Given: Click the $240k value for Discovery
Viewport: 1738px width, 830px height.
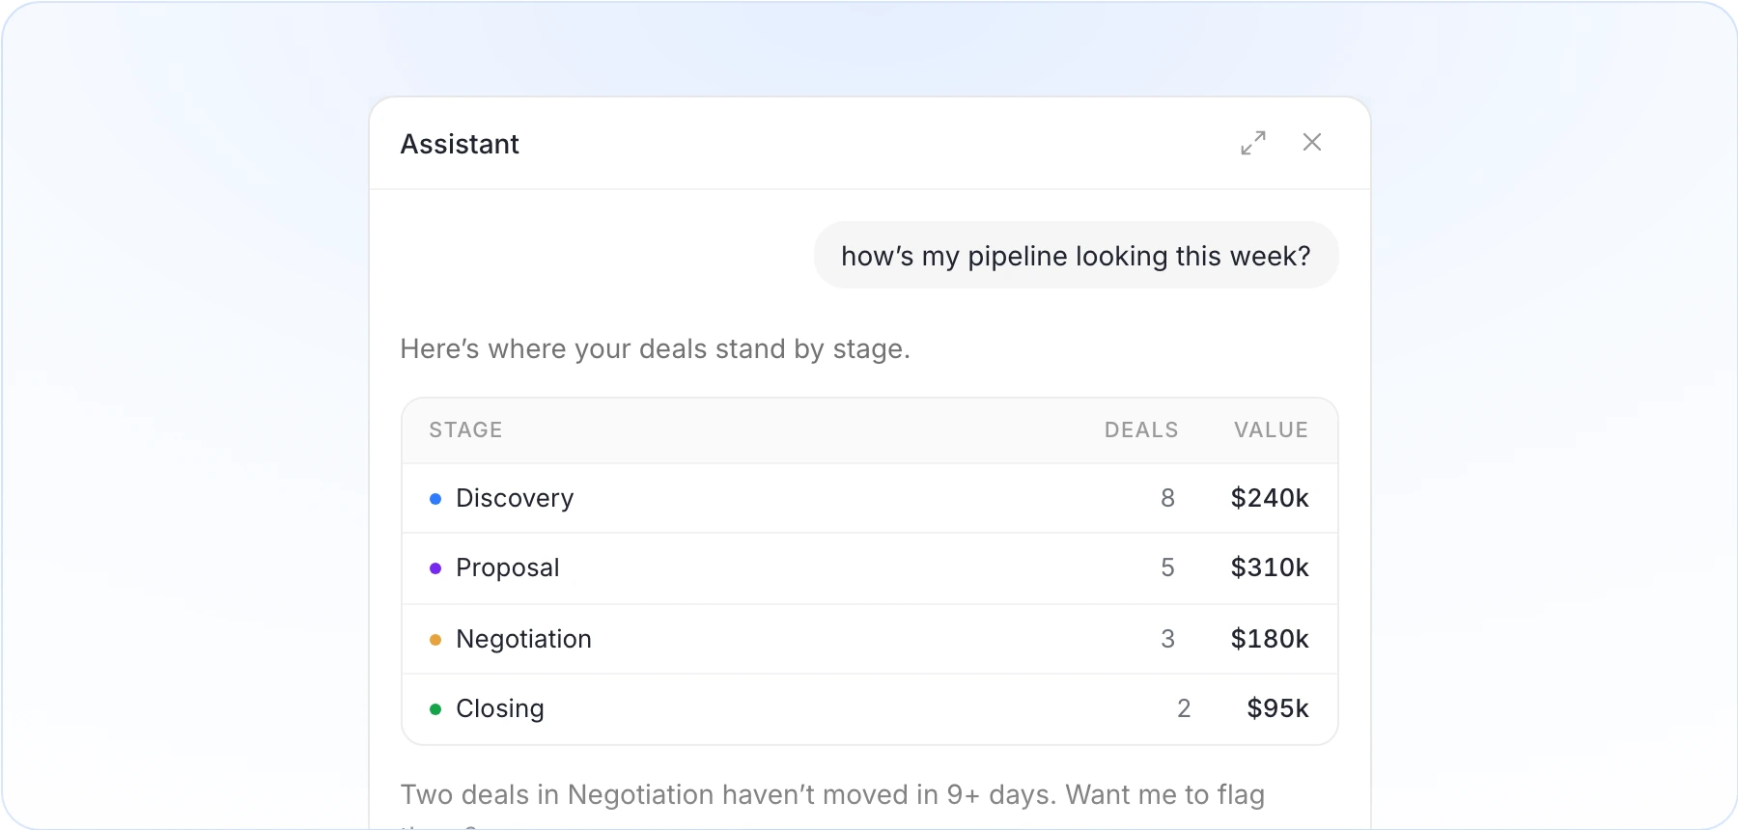Looking at the screenshot, I should (x=1270, y=498).
